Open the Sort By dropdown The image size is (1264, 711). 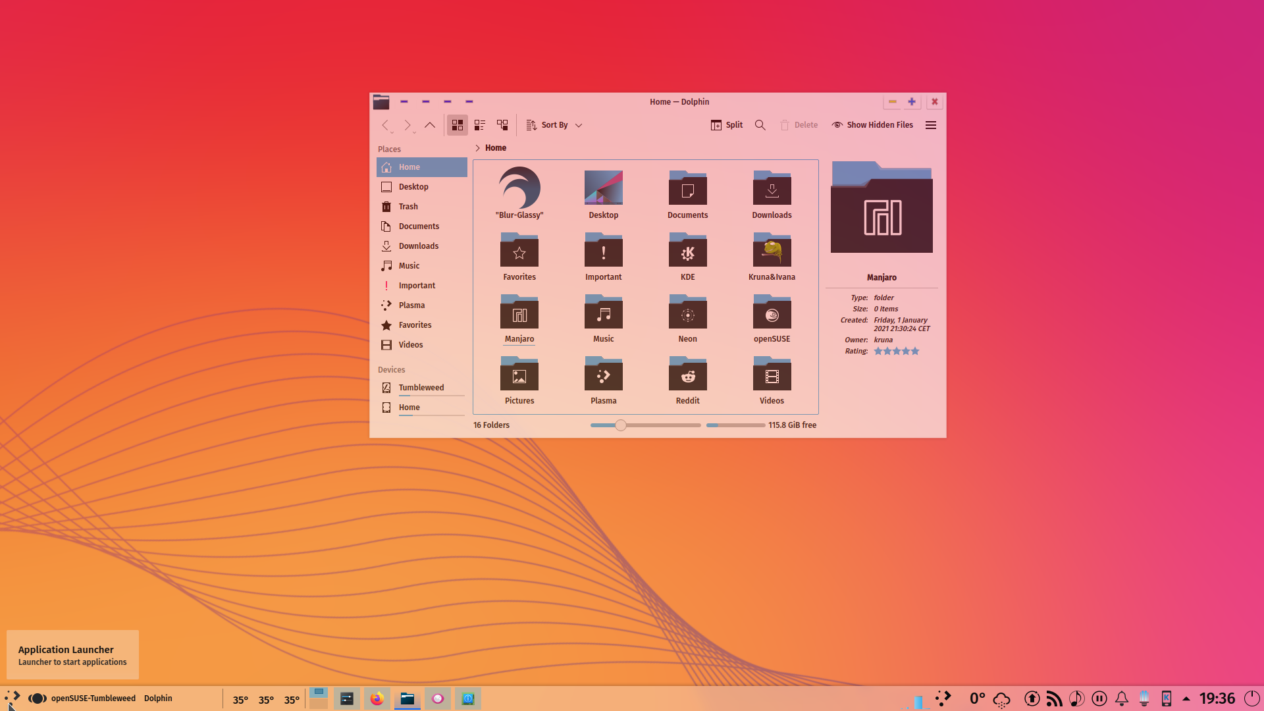554,125
